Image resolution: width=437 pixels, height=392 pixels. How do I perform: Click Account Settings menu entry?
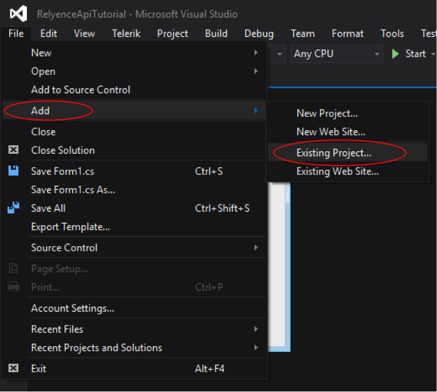[73, 308]
